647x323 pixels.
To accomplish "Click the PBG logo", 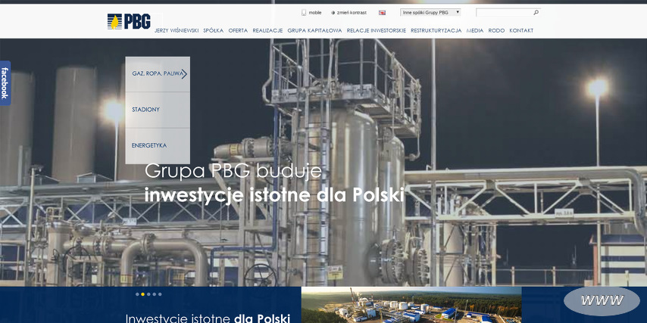I will point(129,21).
